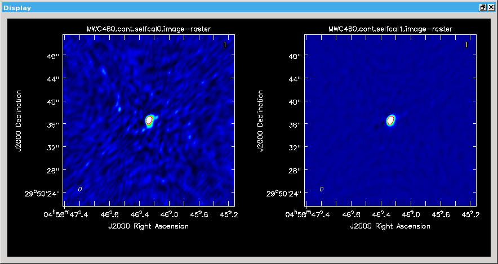Click the bright source in selfcal1 image
498x264 pixels.
(x=391, y=120)
